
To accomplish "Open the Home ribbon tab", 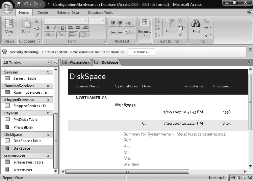I will (24, 13).
